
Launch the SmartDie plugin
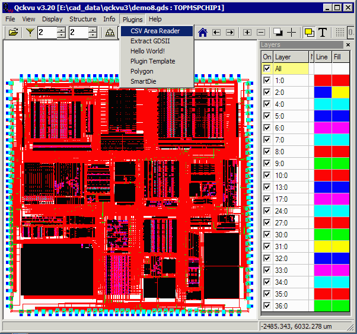tap(157, 81)
